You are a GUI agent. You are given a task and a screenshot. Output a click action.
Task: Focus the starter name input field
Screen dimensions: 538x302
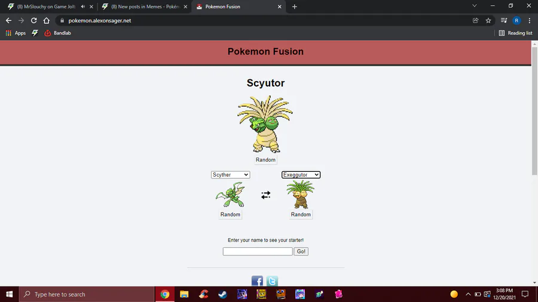pyautogui.click(x=258, y=251)
